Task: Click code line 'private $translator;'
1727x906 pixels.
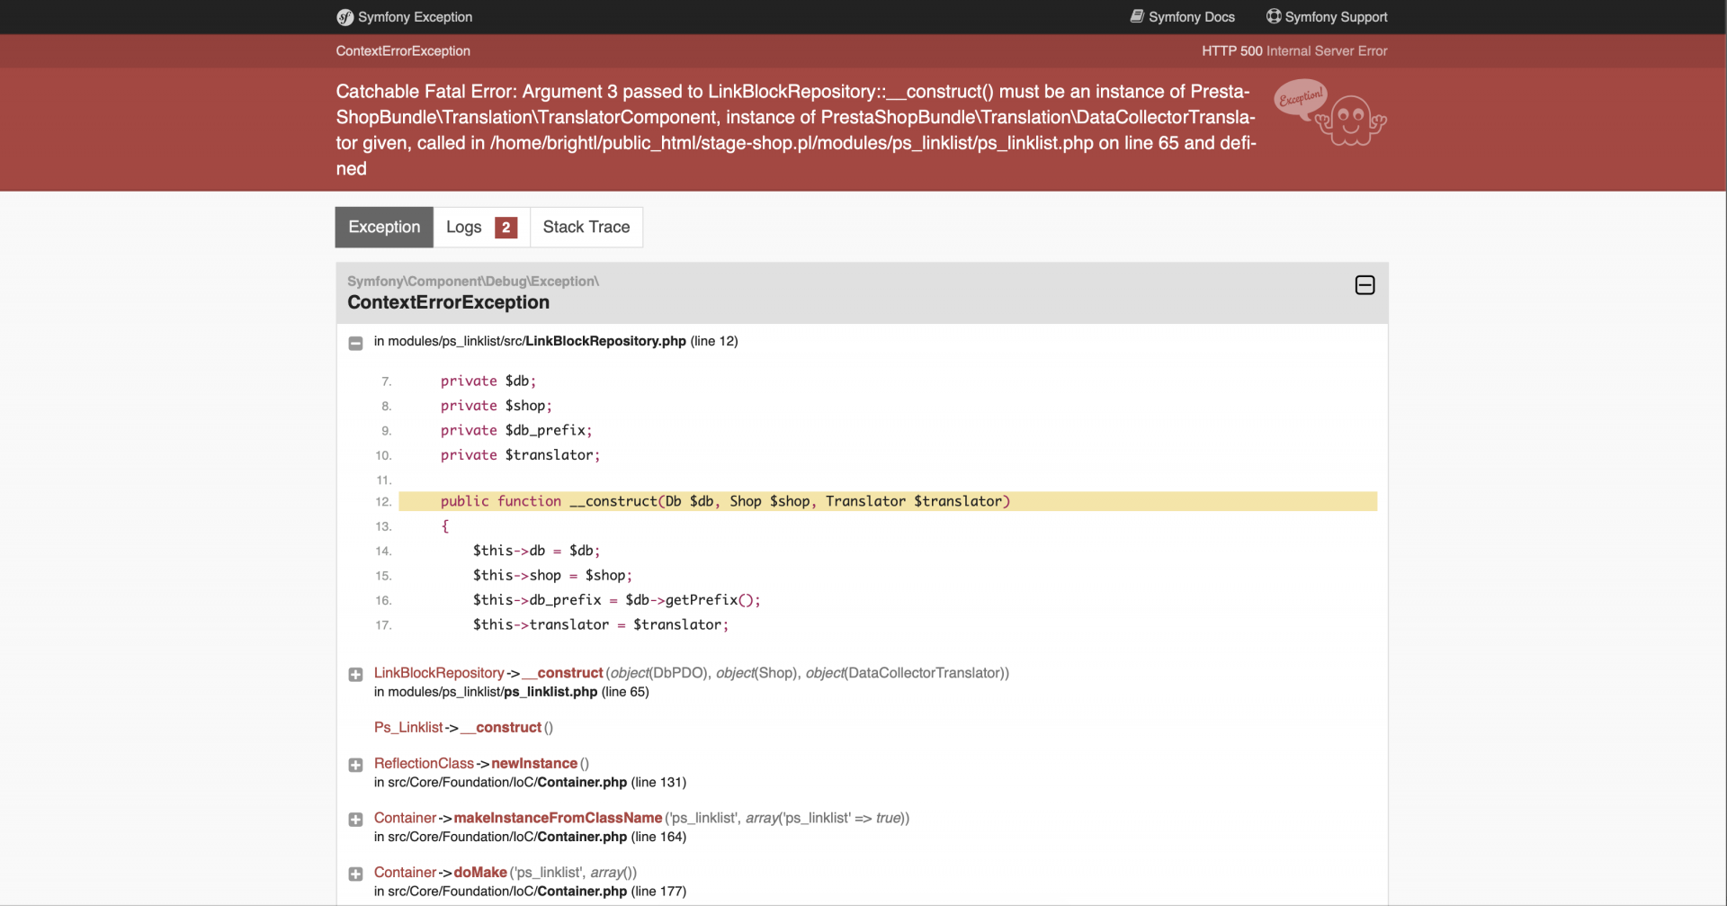Action: (520, 455)
